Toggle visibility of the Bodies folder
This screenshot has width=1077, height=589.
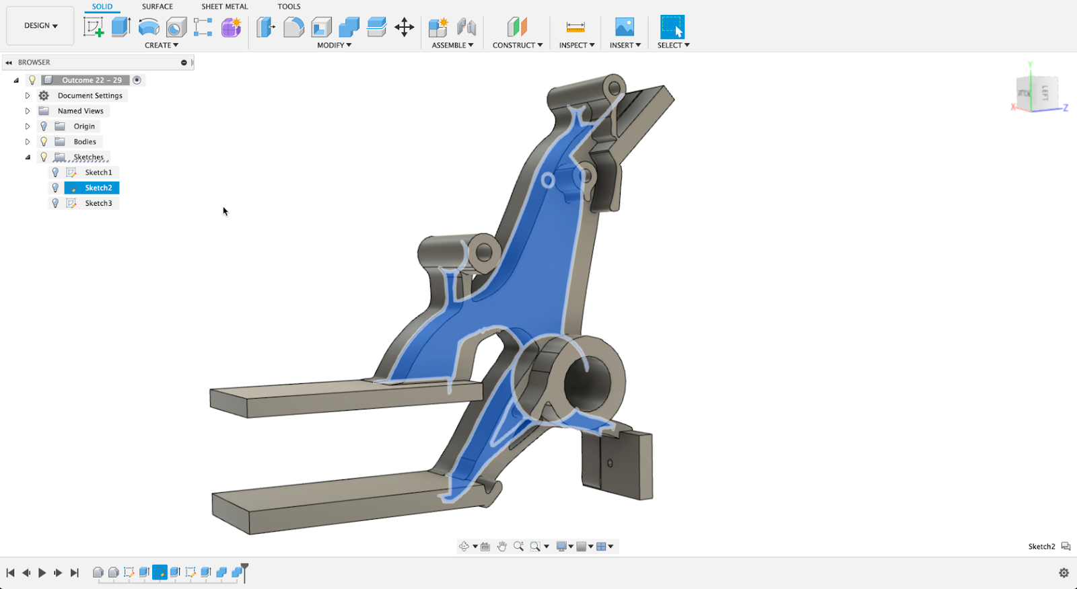pyautogui.click(x=44, y=142)
